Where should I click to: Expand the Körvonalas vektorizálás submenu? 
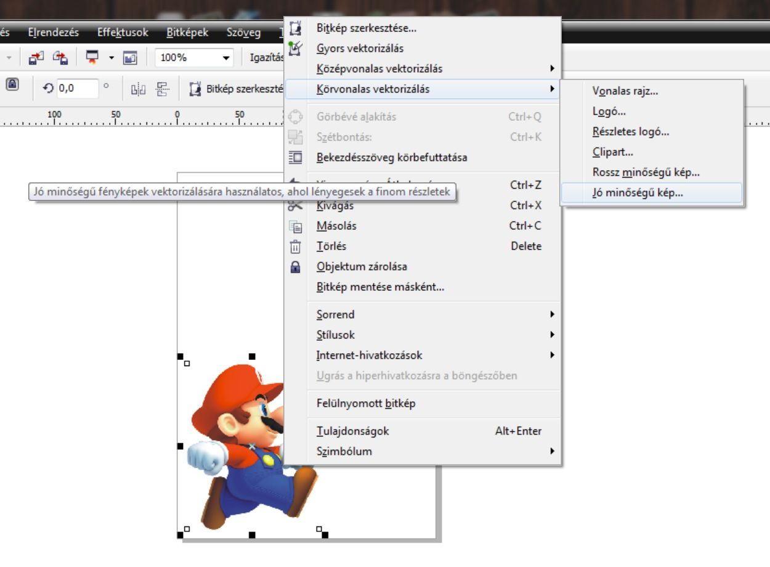click(422, 89)
